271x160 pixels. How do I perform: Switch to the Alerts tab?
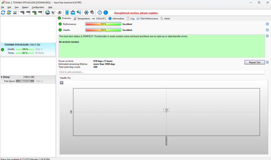coord(165,18)
